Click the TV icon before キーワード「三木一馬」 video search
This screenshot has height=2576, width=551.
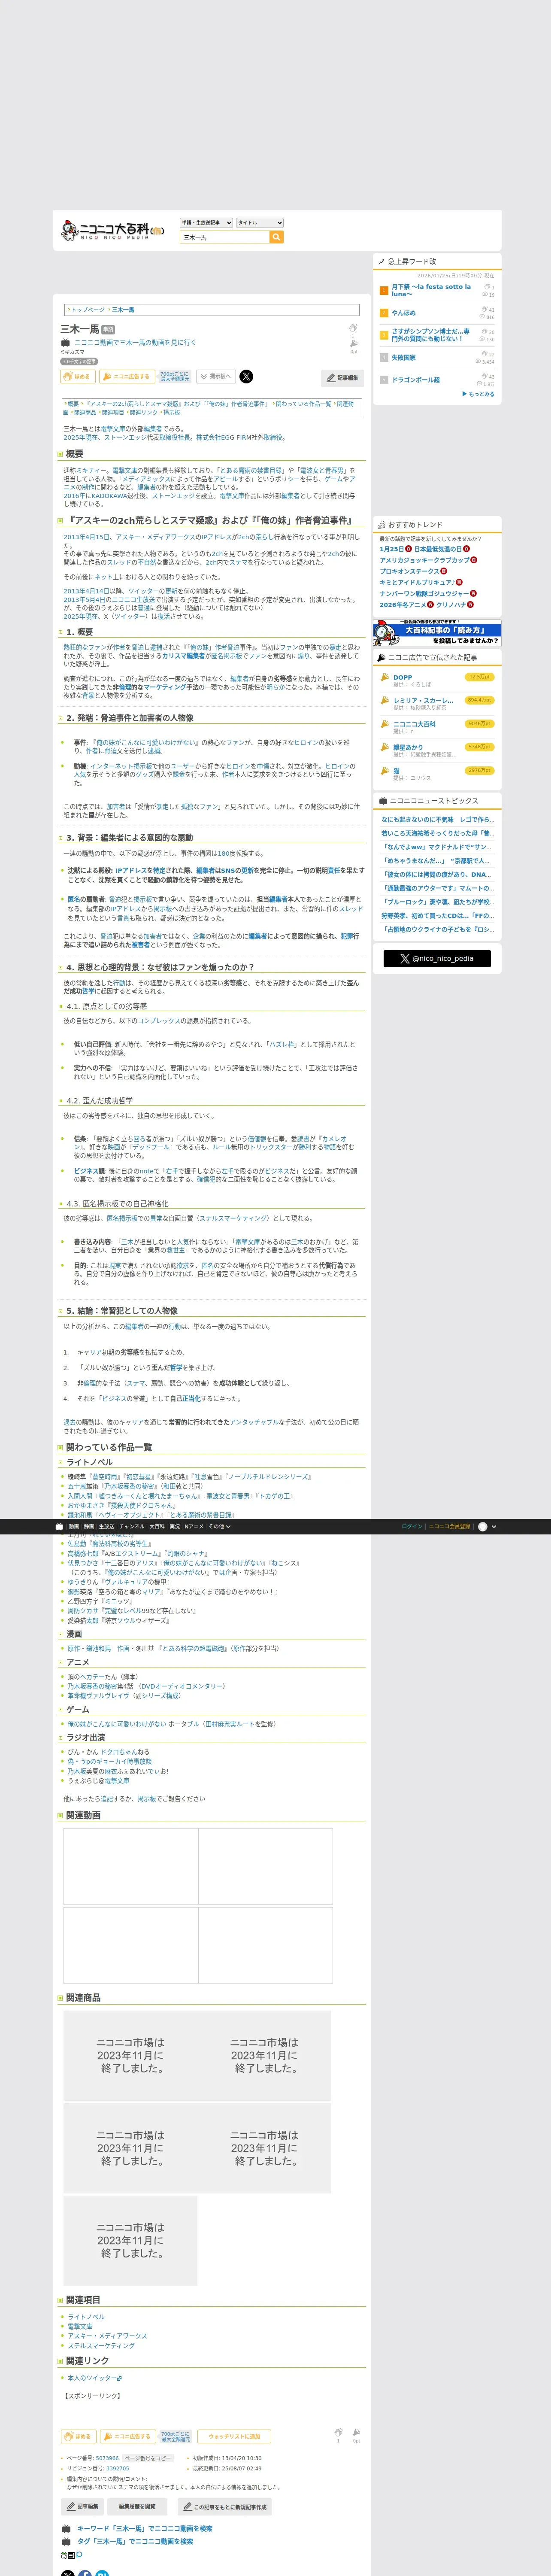[x=66, y=2529]
